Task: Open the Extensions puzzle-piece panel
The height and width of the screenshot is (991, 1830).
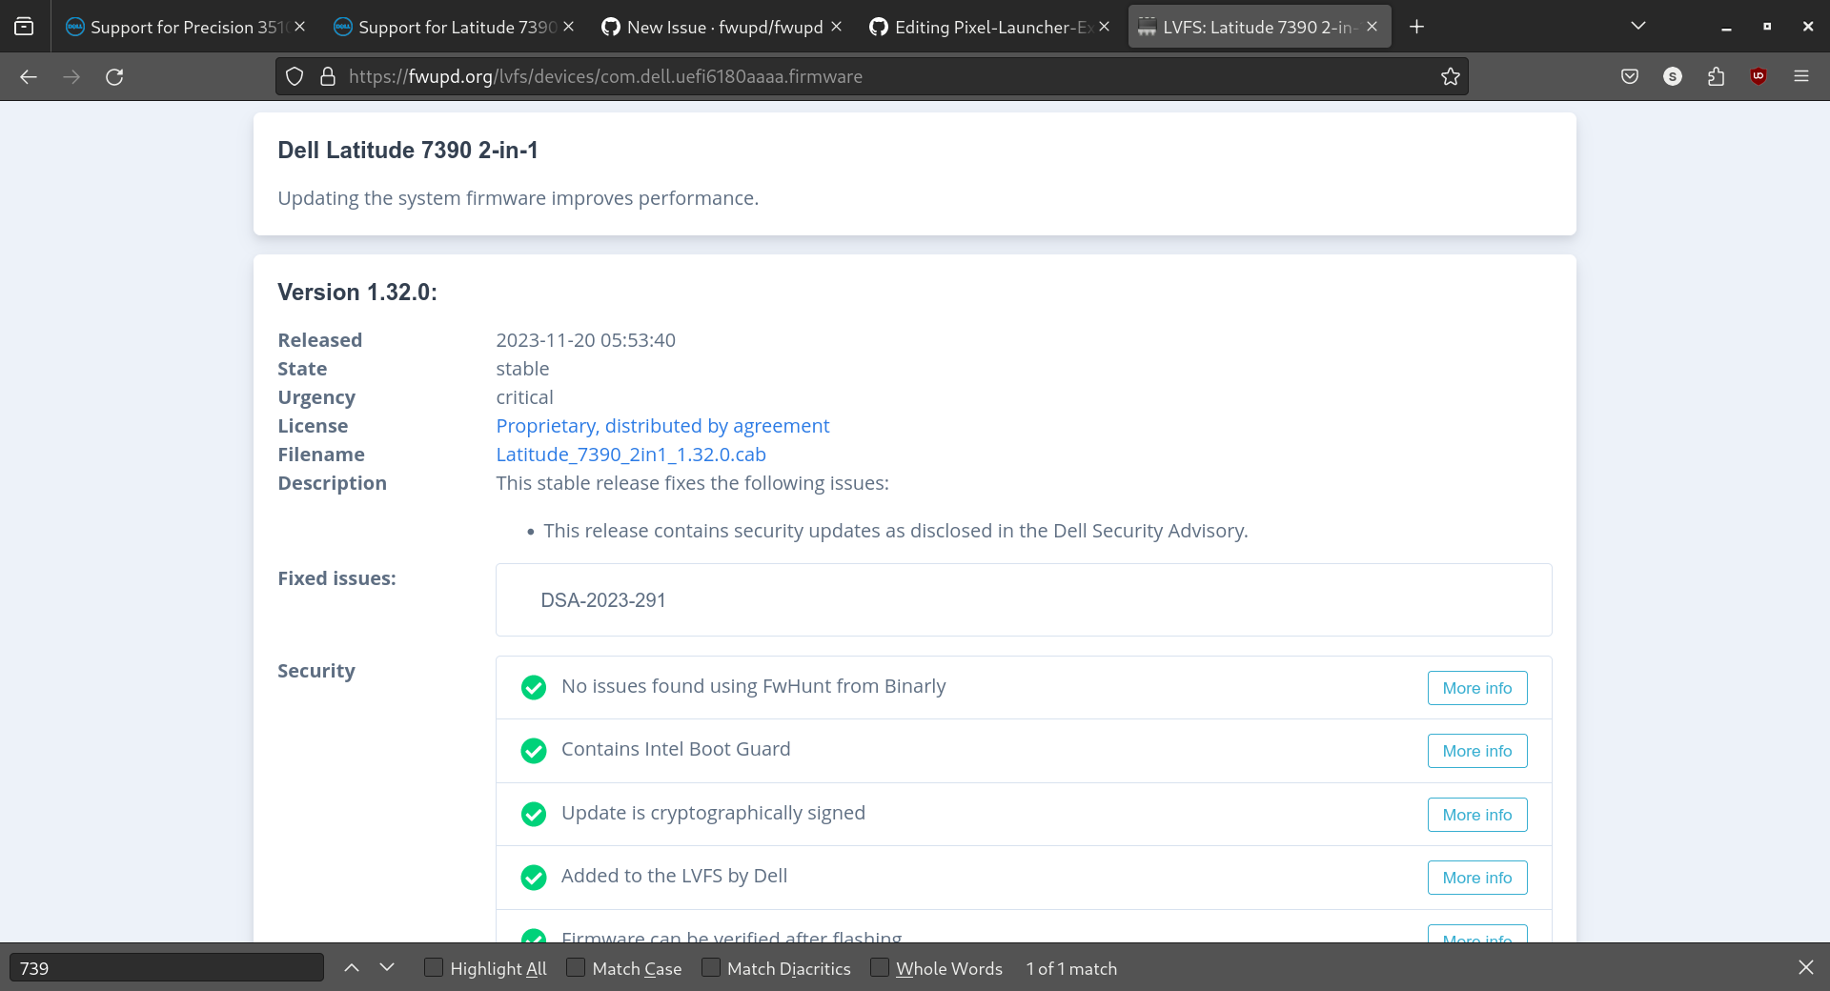Action: pyautogui.click(x=1717, y=76)
